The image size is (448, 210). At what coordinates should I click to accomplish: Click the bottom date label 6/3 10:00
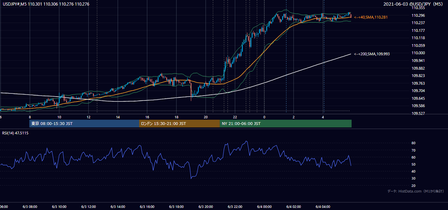(59, 207)
